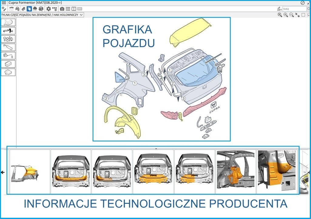Click the zoom in magnifier icon
This screenshot has height=219, width=311.
(286, 15)
